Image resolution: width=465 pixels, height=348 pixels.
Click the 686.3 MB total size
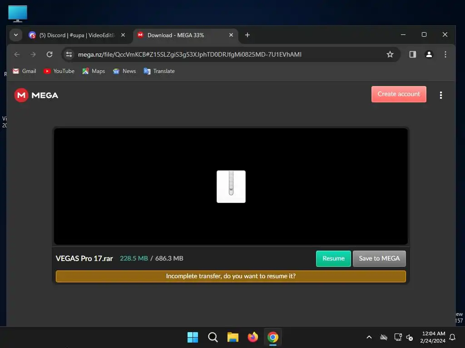point(169,258)
